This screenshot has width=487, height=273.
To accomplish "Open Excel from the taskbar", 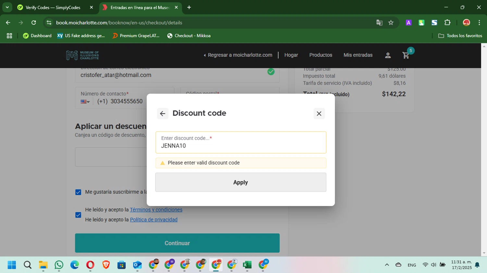I will (247, 265).
